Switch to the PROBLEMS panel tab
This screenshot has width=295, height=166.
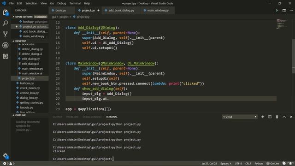(72, 117)
